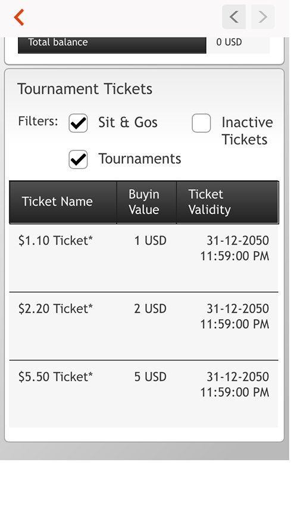291x516 pixels.
Task: Click the Ticket Validity column header
Action: coord(227,202)
